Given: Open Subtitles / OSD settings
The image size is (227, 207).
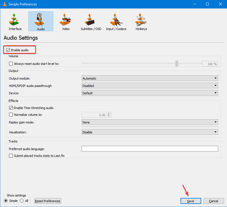Looking at the screenshot, I should 91,21.
